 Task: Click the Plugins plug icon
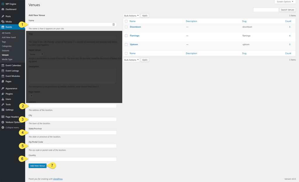click(3, 94)
